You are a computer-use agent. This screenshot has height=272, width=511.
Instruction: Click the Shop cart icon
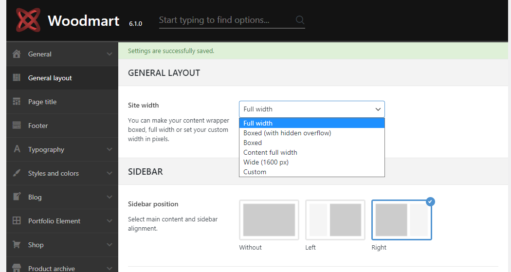(x=17, y=245)
